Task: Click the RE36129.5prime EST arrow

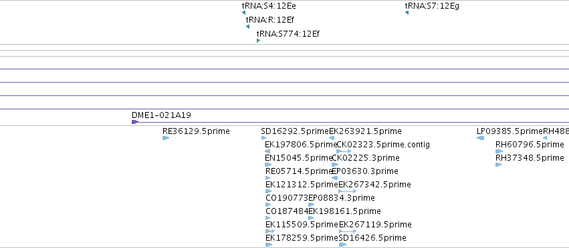Action: [166, 138]
